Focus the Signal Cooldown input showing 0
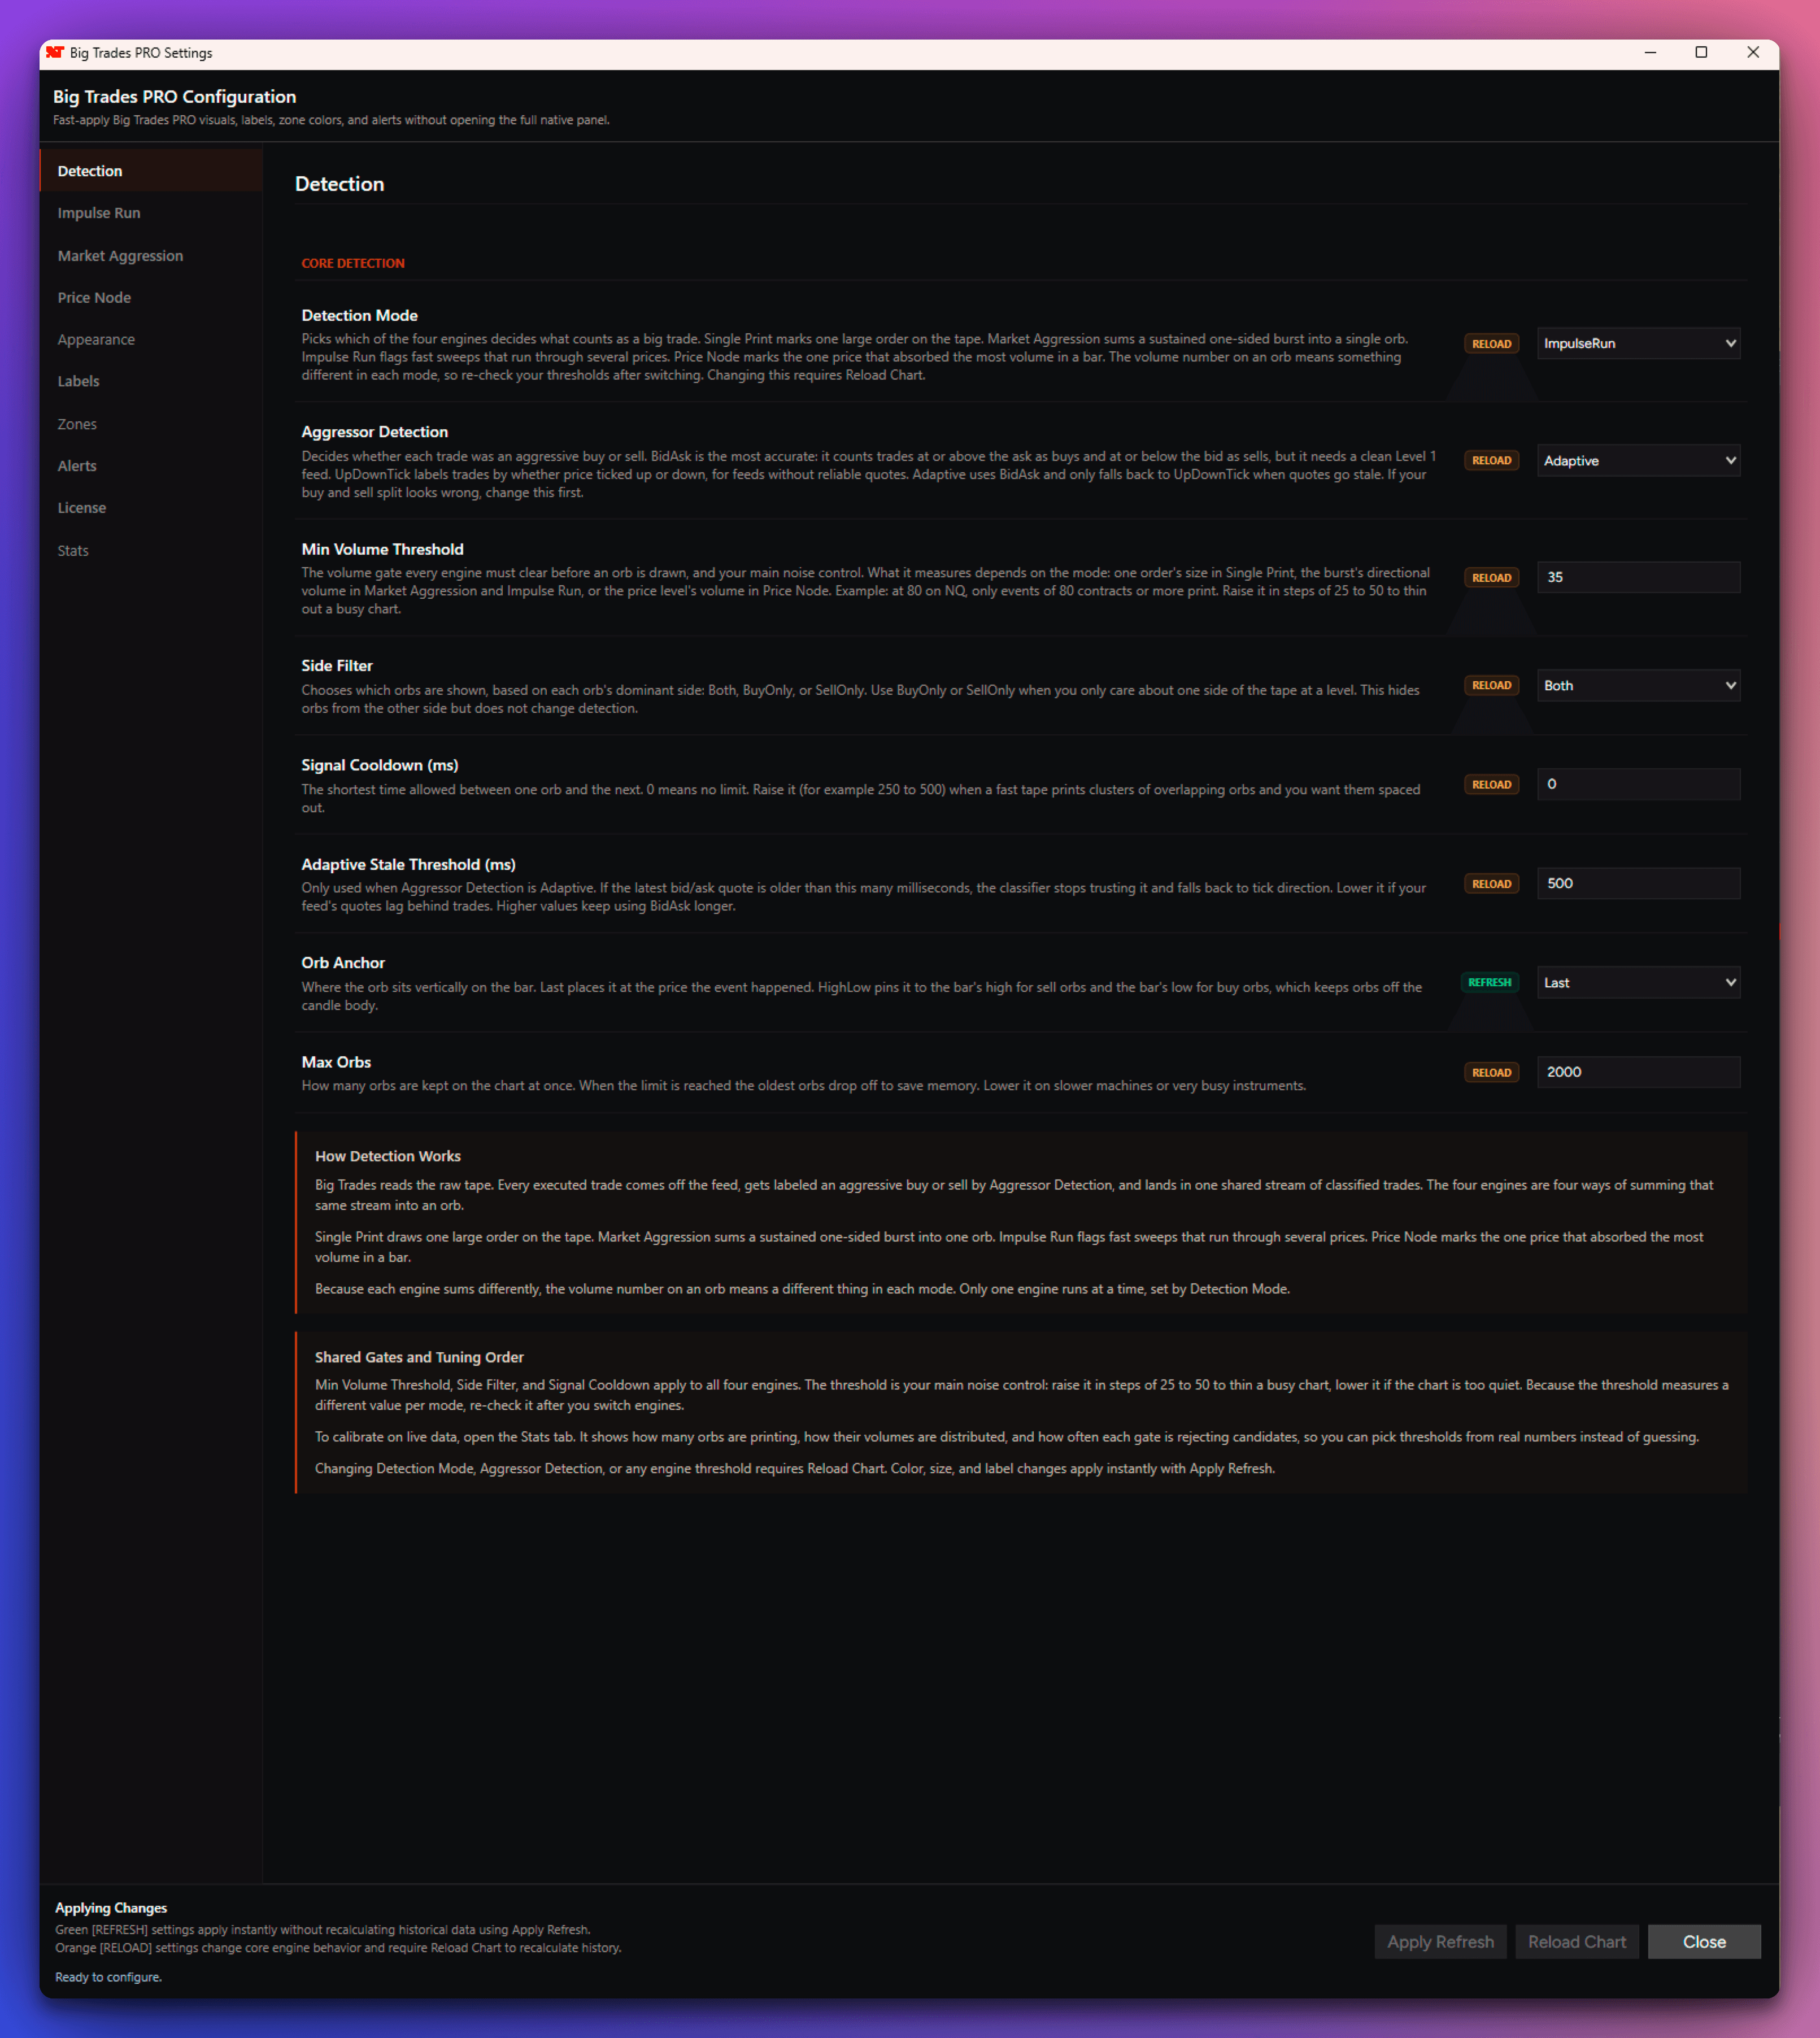The width and height of the screenshot is (1820, 2038). (1638, 784)
